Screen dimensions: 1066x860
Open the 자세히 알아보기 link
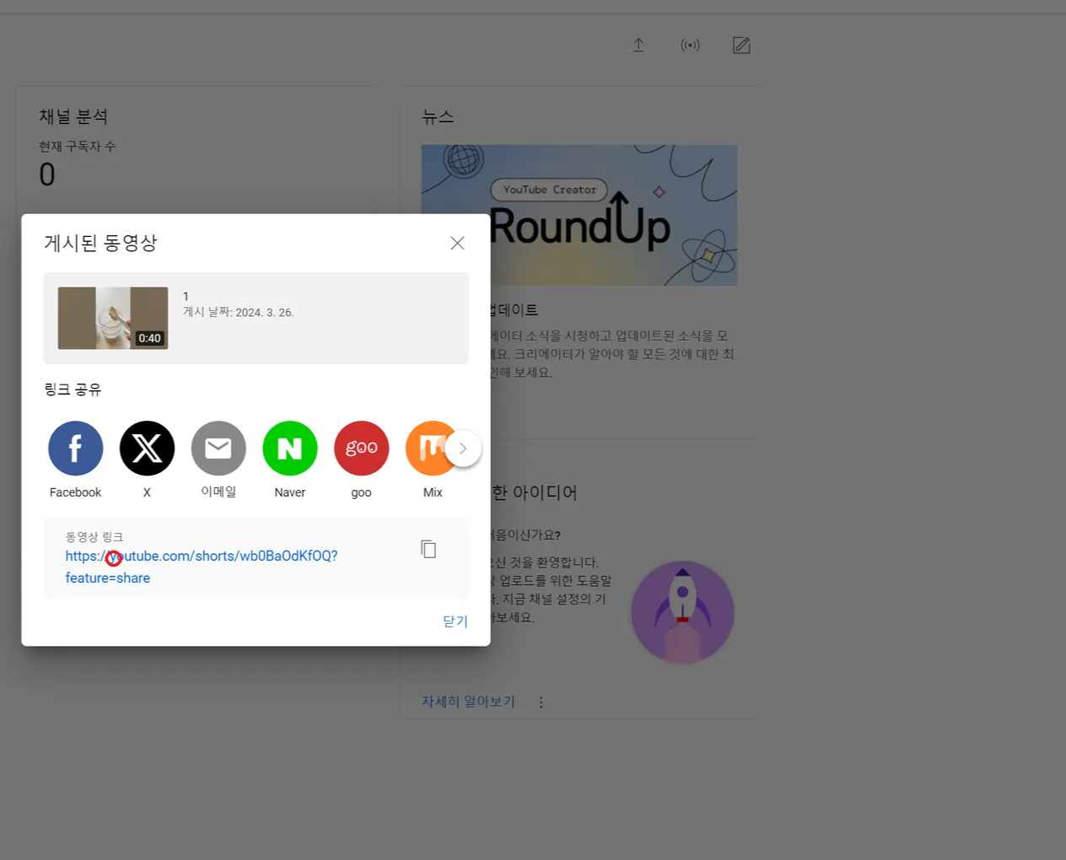(x=468, y=701)
